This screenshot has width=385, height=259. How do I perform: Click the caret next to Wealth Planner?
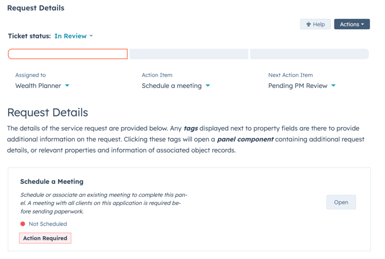coord(67,86)
